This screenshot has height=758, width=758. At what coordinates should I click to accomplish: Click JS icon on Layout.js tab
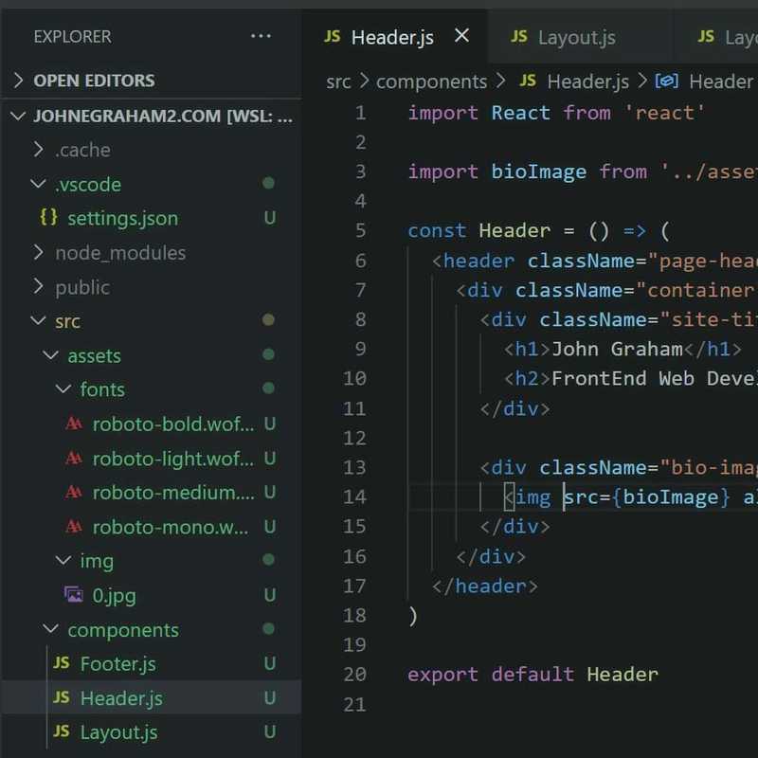[x=518, y=37]
